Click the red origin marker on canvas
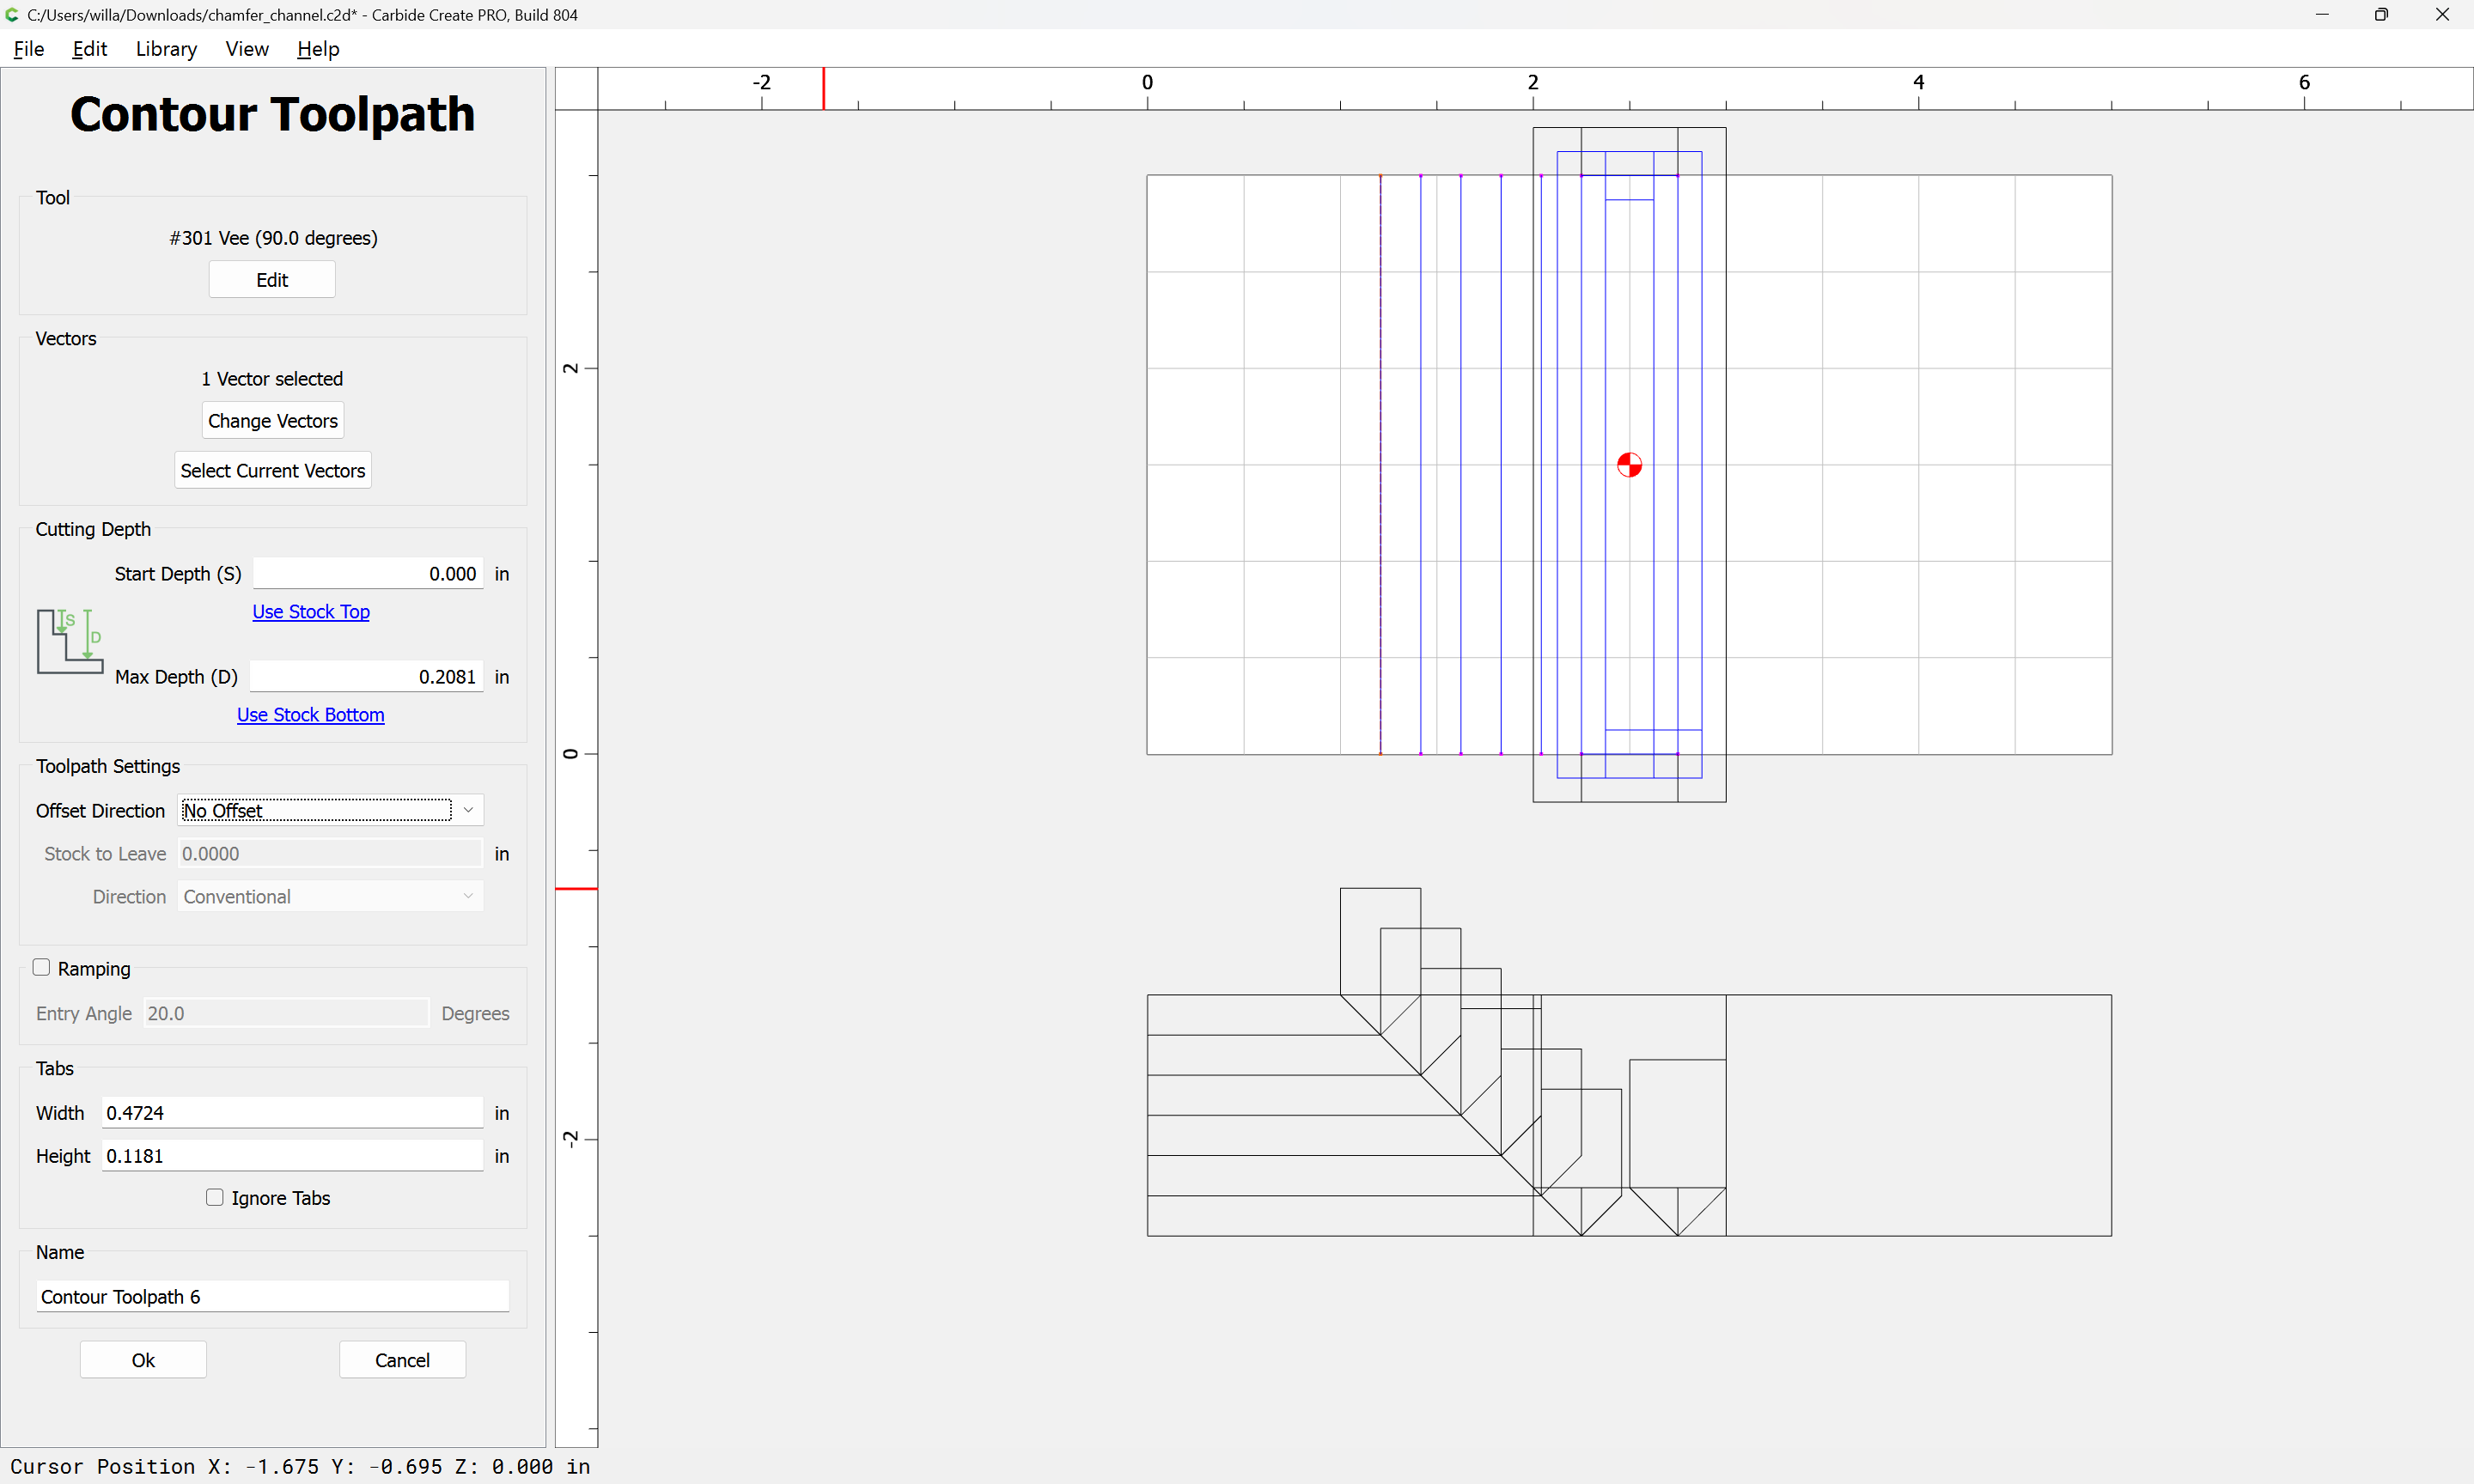 click(x=1629, y=465)
